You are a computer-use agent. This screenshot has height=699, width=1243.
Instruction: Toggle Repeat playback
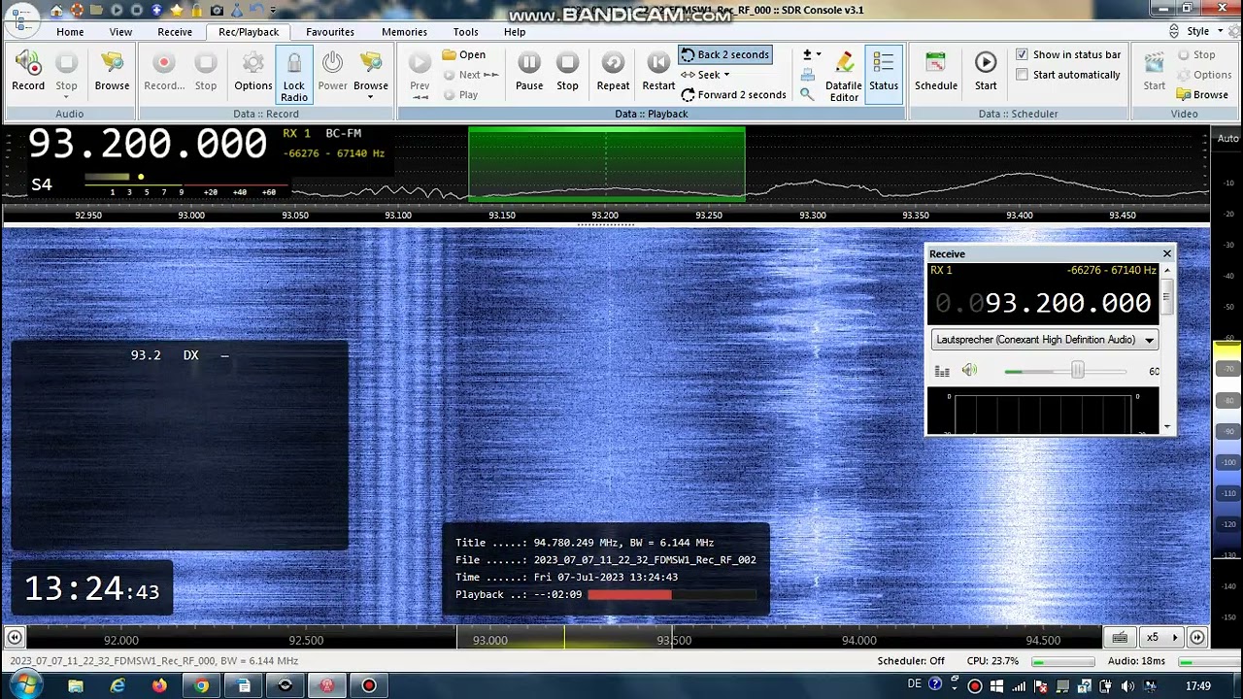[613, 71]
